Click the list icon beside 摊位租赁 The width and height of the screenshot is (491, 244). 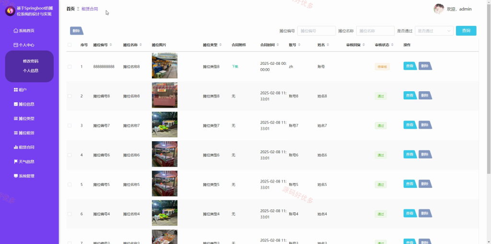16,133
